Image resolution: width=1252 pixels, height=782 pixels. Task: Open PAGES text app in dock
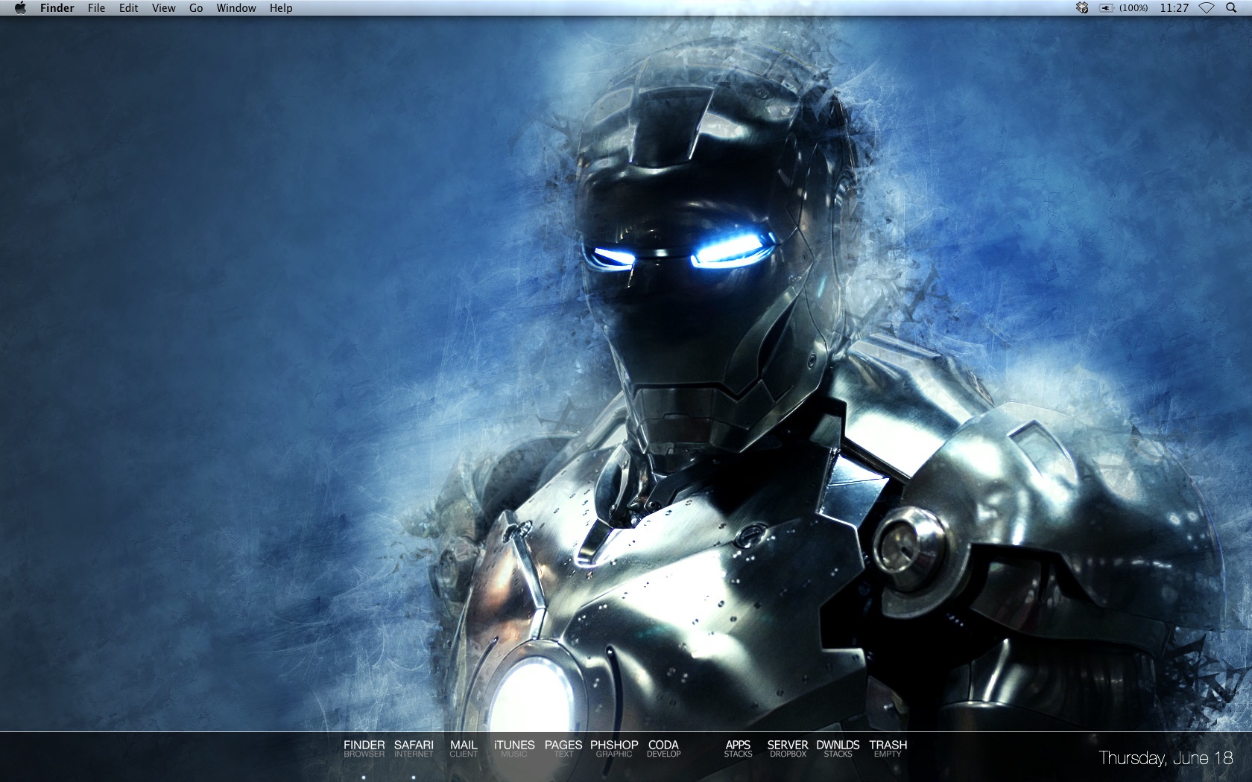[x=563, y=748]
